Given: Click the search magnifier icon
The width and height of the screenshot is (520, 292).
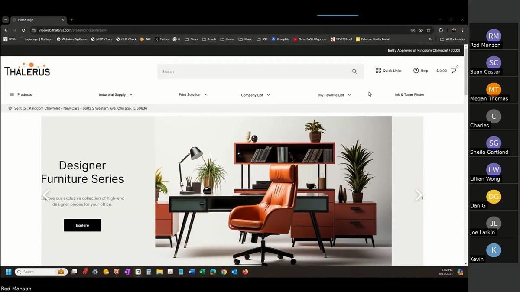Looking at the screenshot, I should (354, 71).
